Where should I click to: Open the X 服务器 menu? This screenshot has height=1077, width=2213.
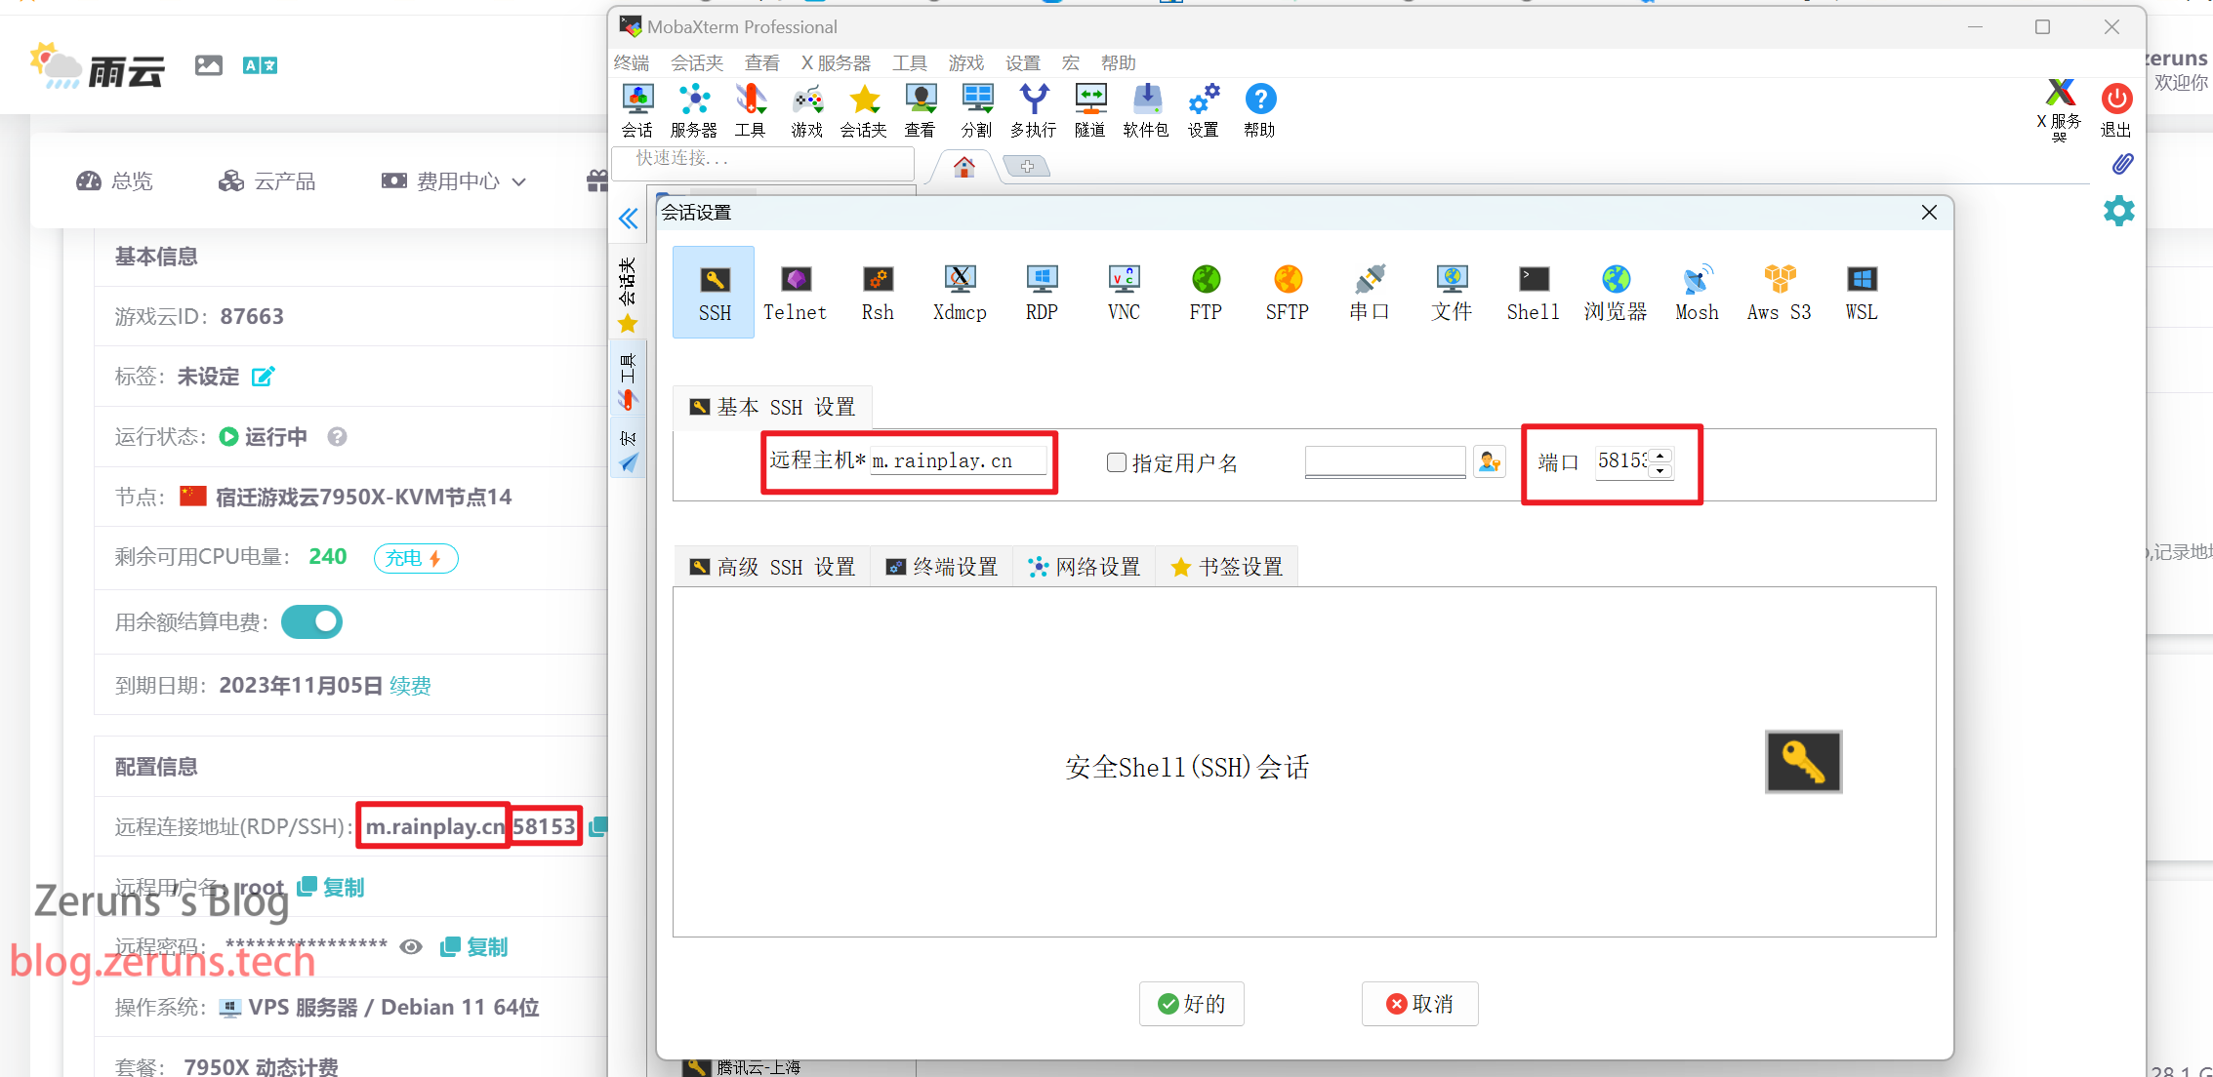point(836,62)
